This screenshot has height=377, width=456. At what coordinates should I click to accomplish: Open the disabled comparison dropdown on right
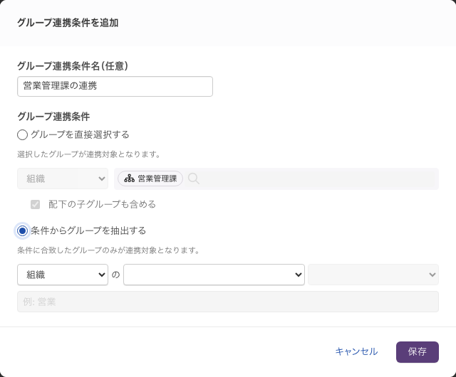[373, 275]
